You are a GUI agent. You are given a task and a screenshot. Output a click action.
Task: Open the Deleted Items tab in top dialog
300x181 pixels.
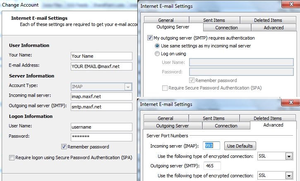pyautogui.click(x=267, y=20)
